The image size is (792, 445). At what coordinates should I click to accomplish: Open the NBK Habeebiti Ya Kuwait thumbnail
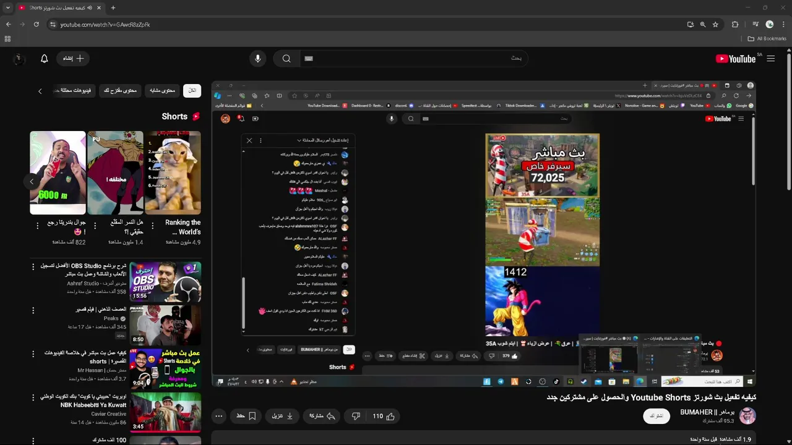165,412
